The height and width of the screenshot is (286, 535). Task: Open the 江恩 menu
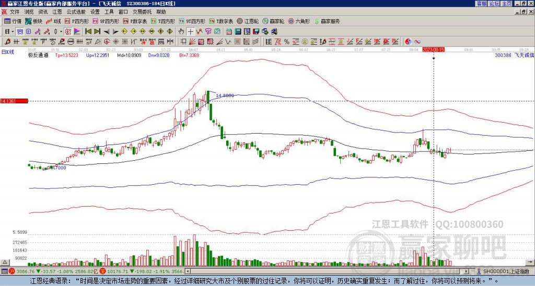[x=57, y=12]
